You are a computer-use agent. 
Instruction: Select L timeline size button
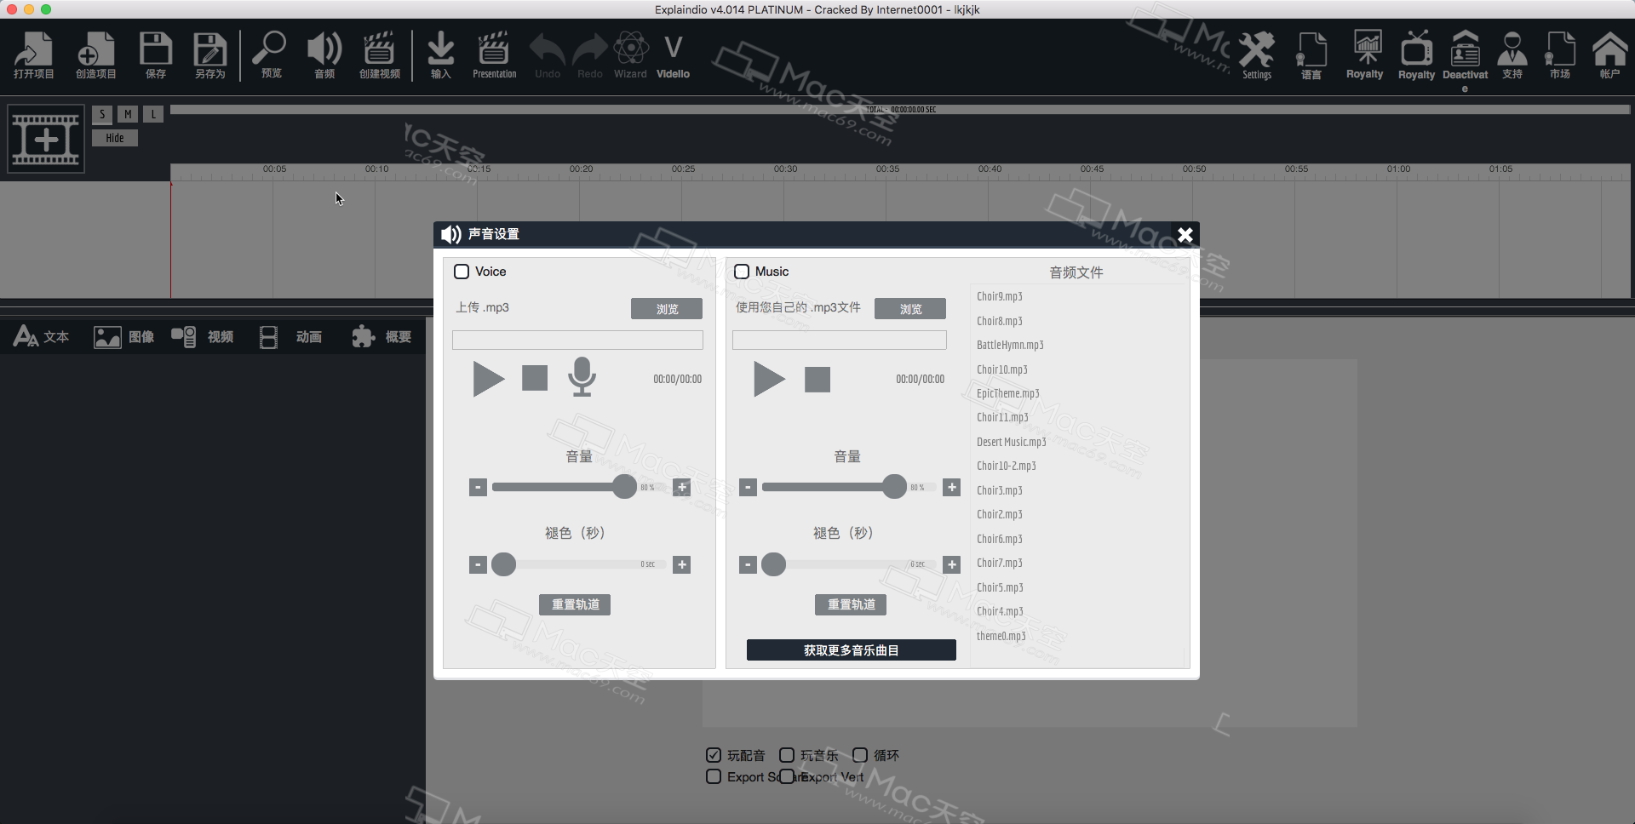(153, 114)
